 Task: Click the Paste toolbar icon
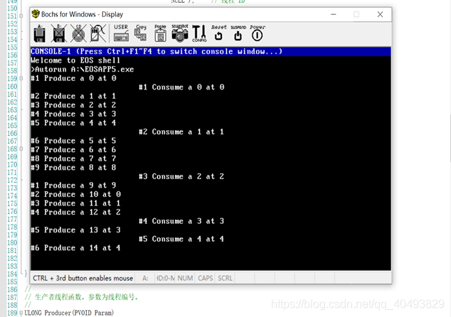pyautogui.click(x=160, y=33)
